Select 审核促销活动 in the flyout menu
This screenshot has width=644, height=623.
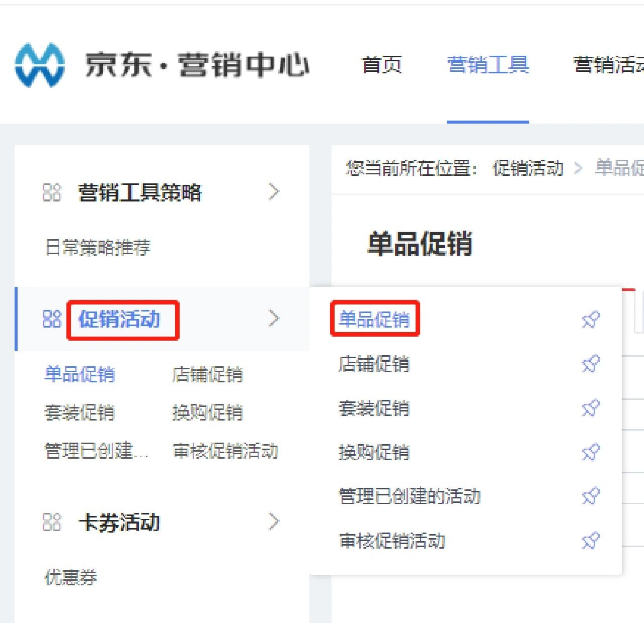pyautogui.click(x=392, y=541)
